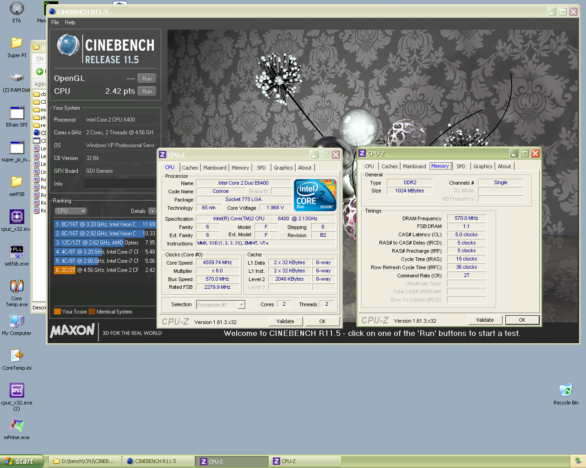Click the CAS# Latency 5.0 clocks value
Viewport: 586px width, 468px height.
click(x=467, y=235)
